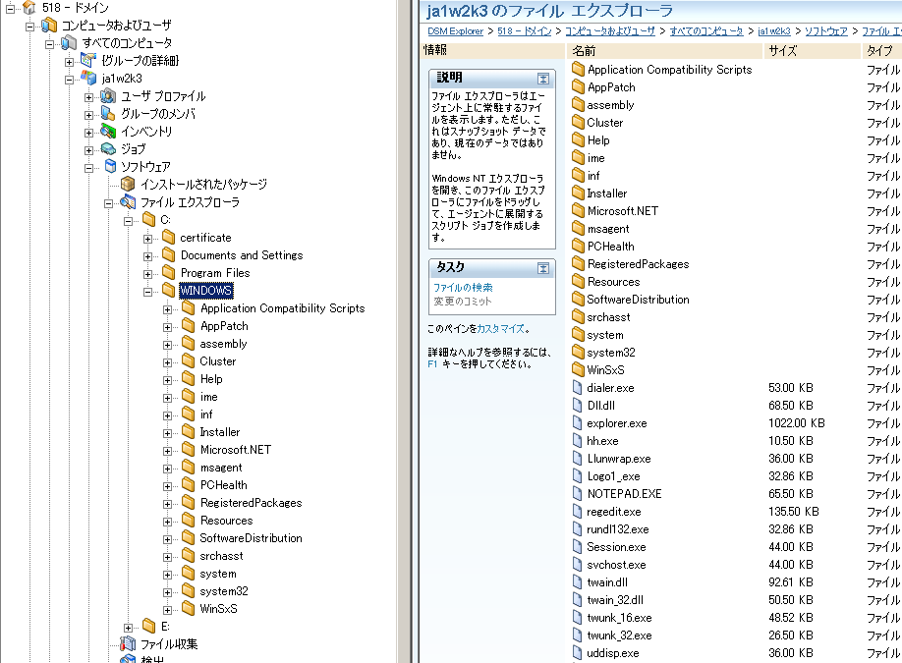The image size is (902, 663).
Task: Sort by the 名前 column header
Action: click(x=665, y=51)
